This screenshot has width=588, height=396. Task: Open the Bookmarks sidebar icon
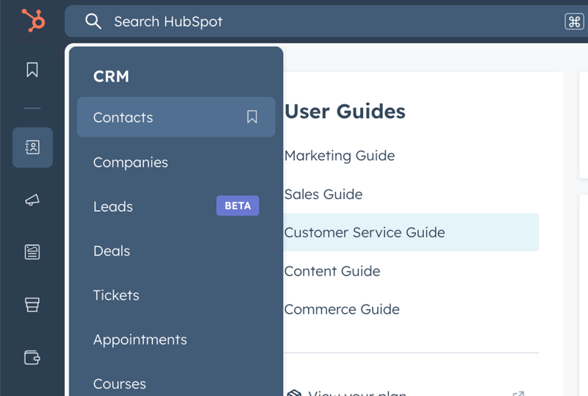coord(32,70)
